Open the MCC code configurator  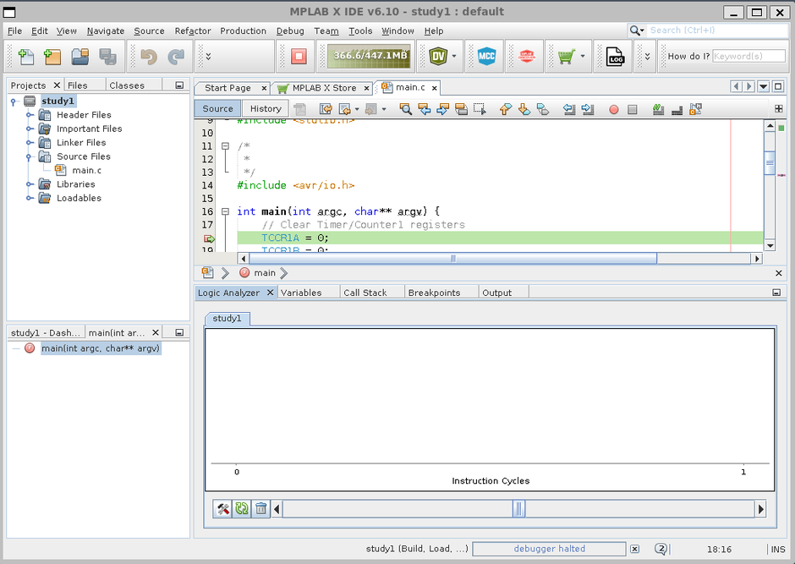[486, 57]
